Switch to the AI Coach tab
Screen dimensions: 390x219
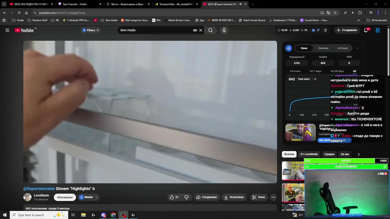tap(343, 48)
